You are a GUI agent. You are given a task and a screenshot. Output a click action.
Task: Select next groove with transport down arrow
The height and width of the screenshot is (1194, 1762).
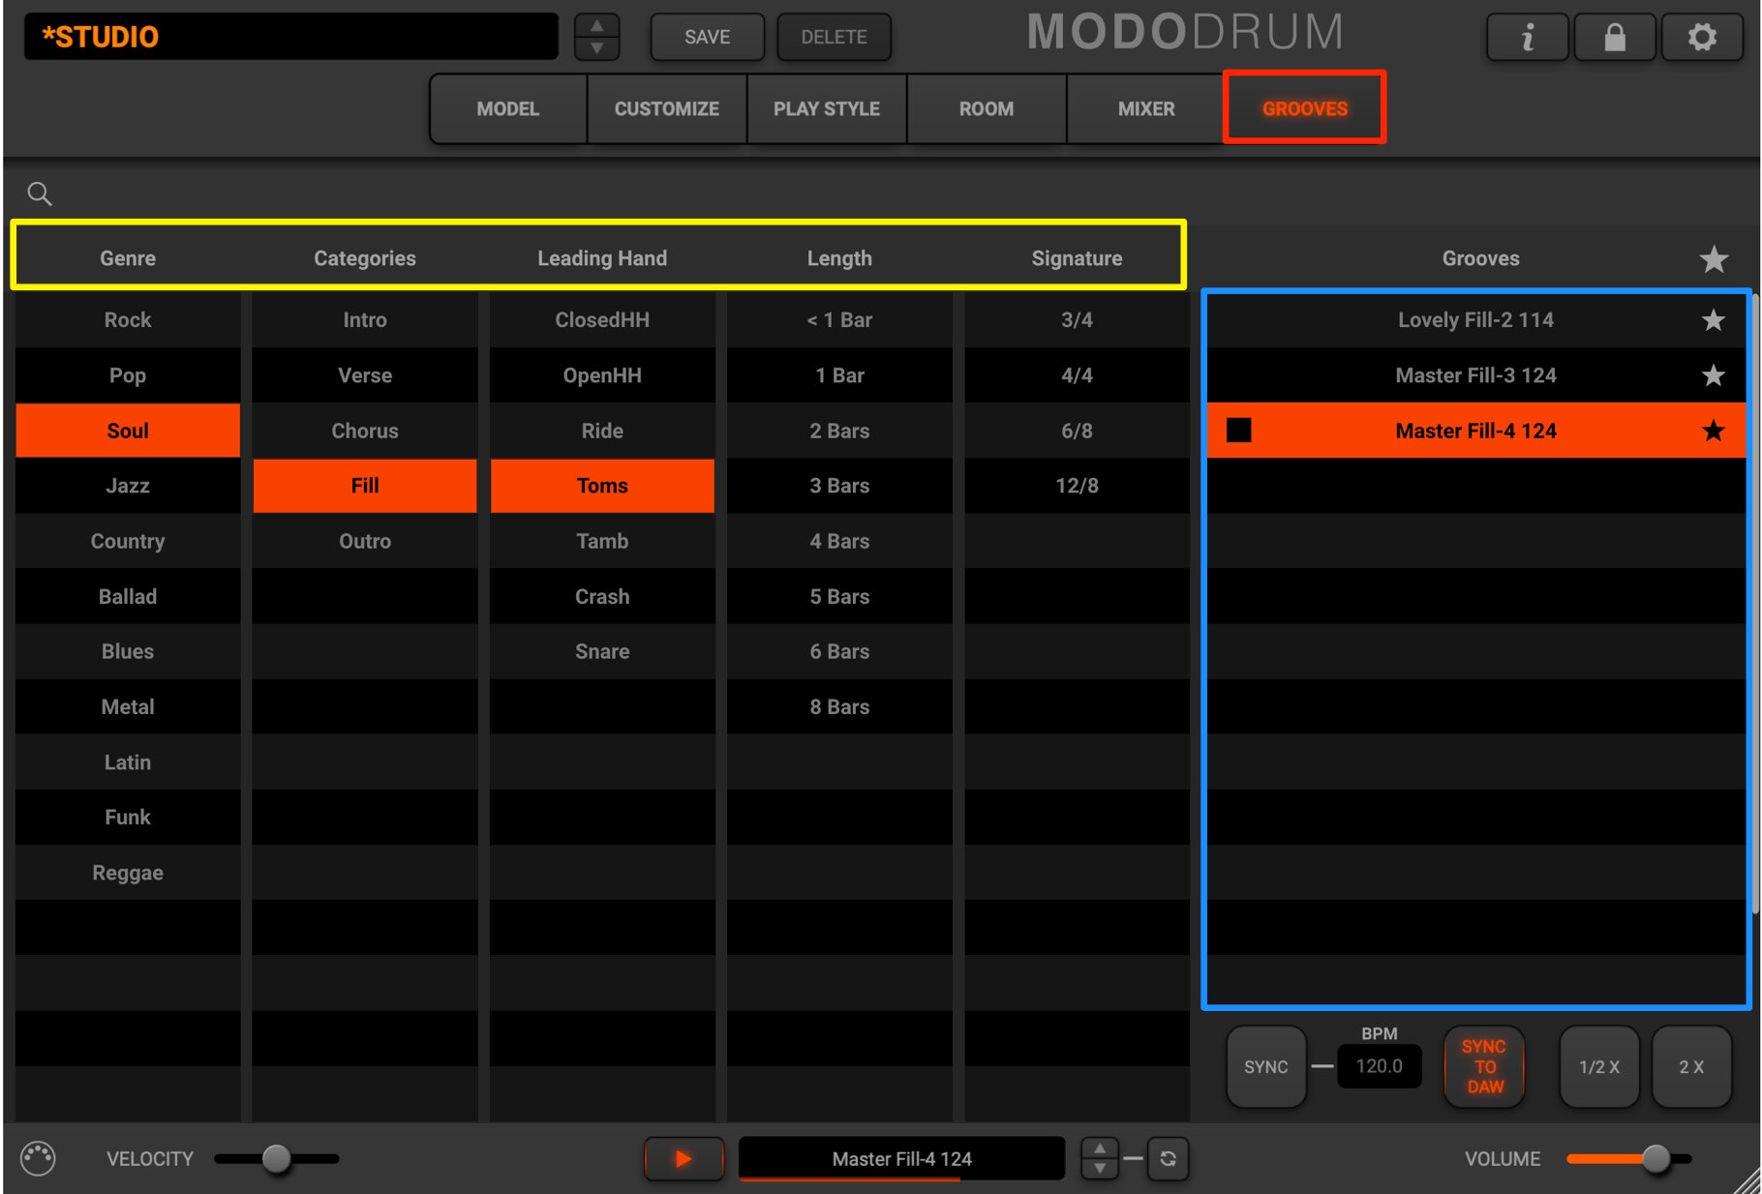[x=1100, y=1169]
